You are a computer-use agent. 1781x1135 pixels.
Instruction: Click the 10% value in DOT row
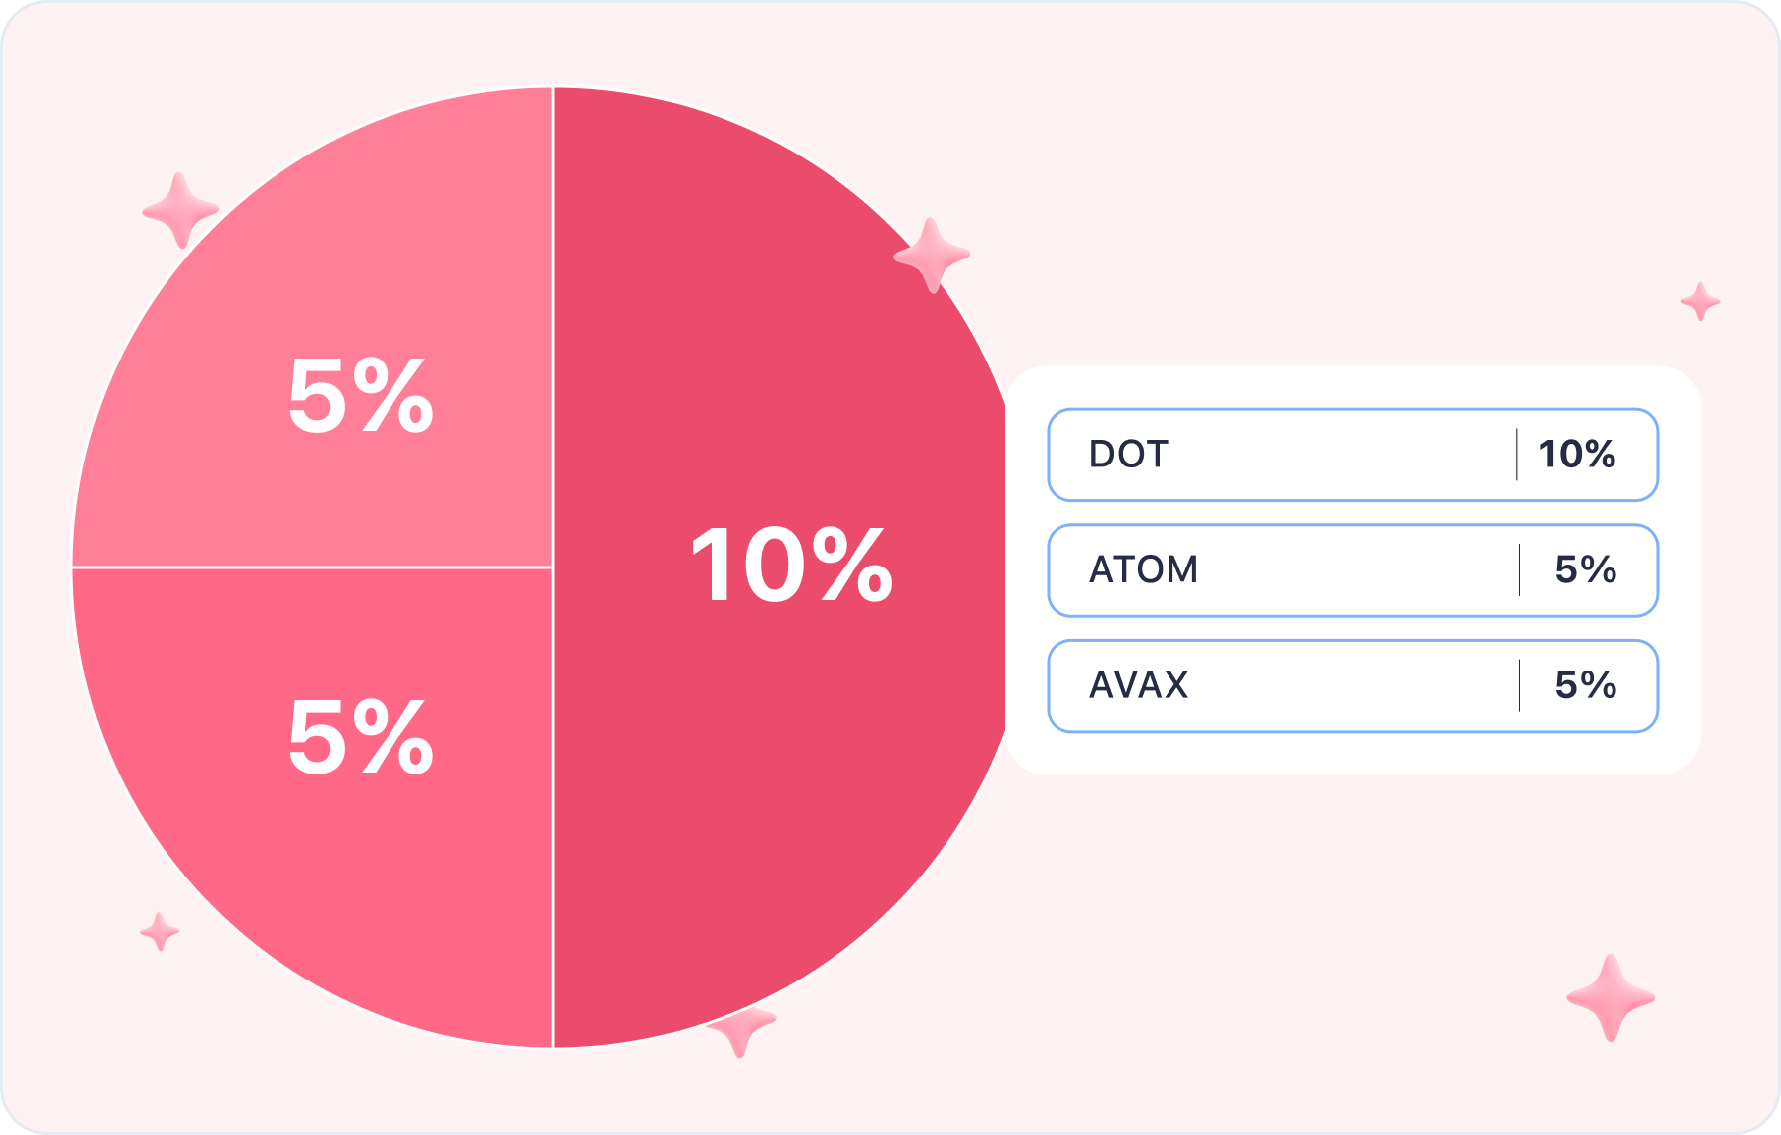[1577, 455]
